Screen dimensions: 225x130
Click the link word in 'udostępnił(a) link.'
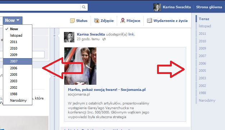pyautogui.click(x=132, y=34)
